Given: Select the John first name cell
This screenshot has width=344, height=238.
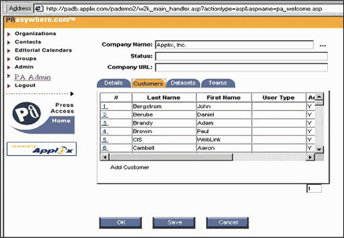Looking at the screenshot, I should point(224,107).
